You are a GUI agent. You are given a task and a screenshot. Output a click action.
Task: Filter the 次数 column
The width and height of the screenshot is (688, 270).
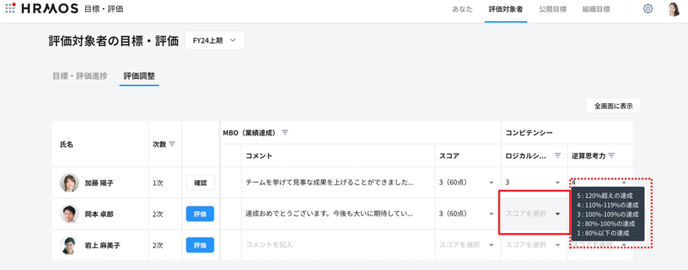(x=172, y=144)
